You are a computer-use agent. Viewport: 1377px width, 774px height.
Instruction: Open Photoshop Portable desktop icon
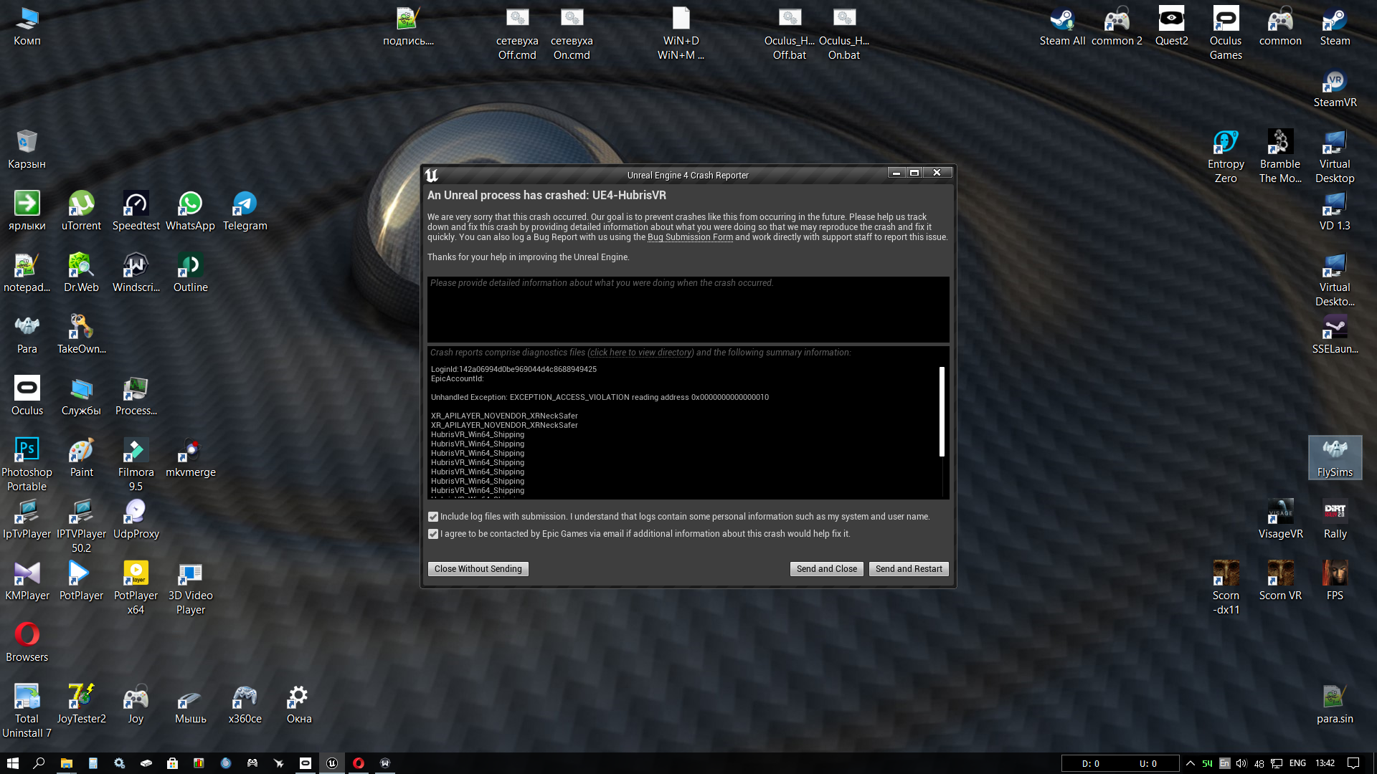tap(27, 464)
